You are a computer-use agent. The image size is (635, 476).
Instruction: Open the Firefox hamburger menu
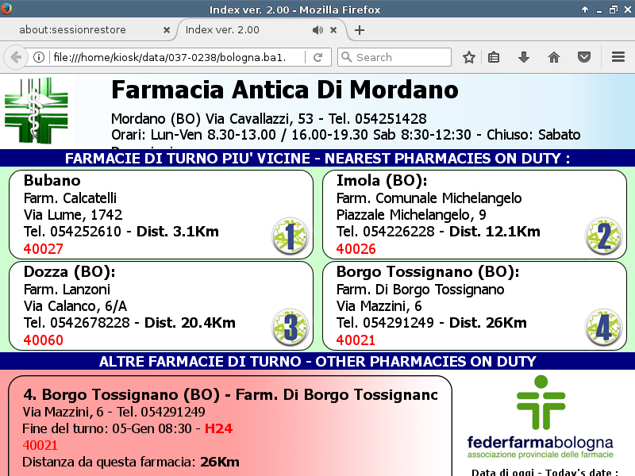[618, 57]
